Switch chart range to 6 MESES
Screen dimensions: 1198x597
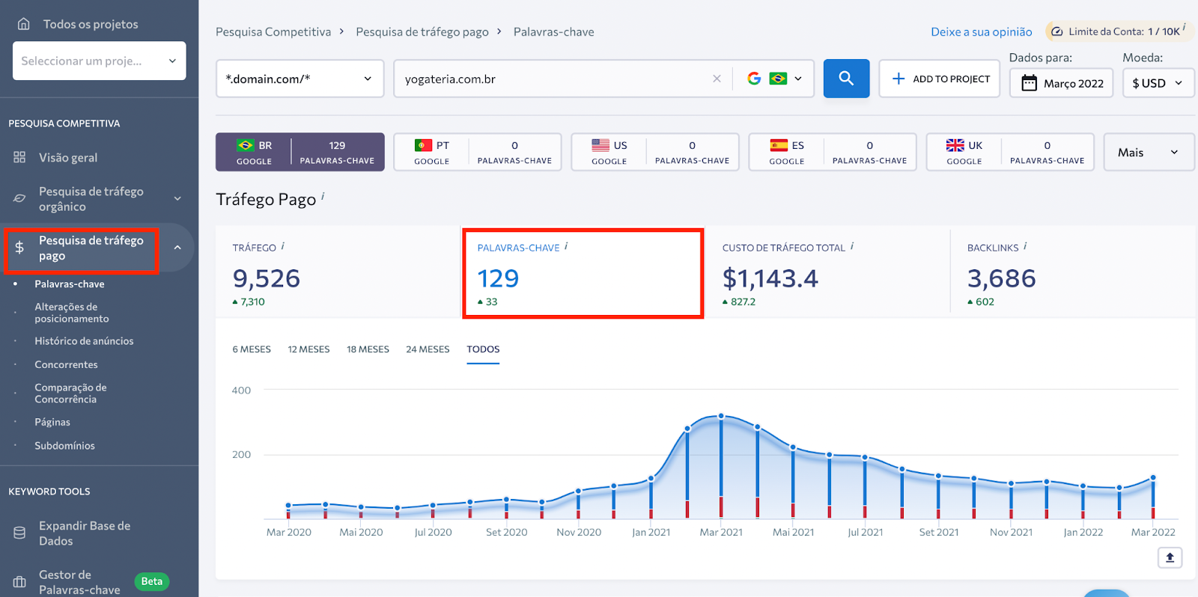252,349
